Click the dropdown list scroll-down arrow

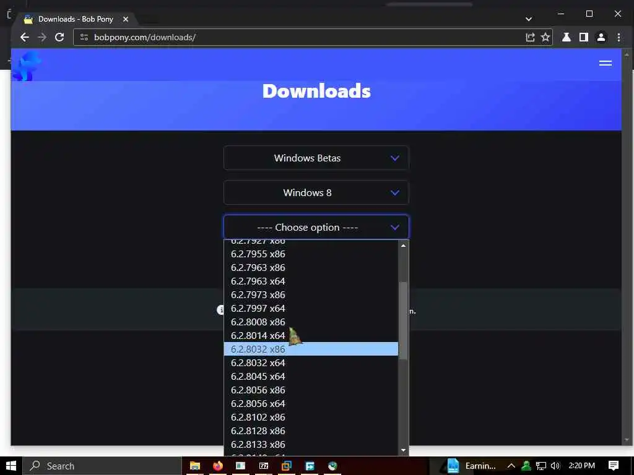coord(403,450)
